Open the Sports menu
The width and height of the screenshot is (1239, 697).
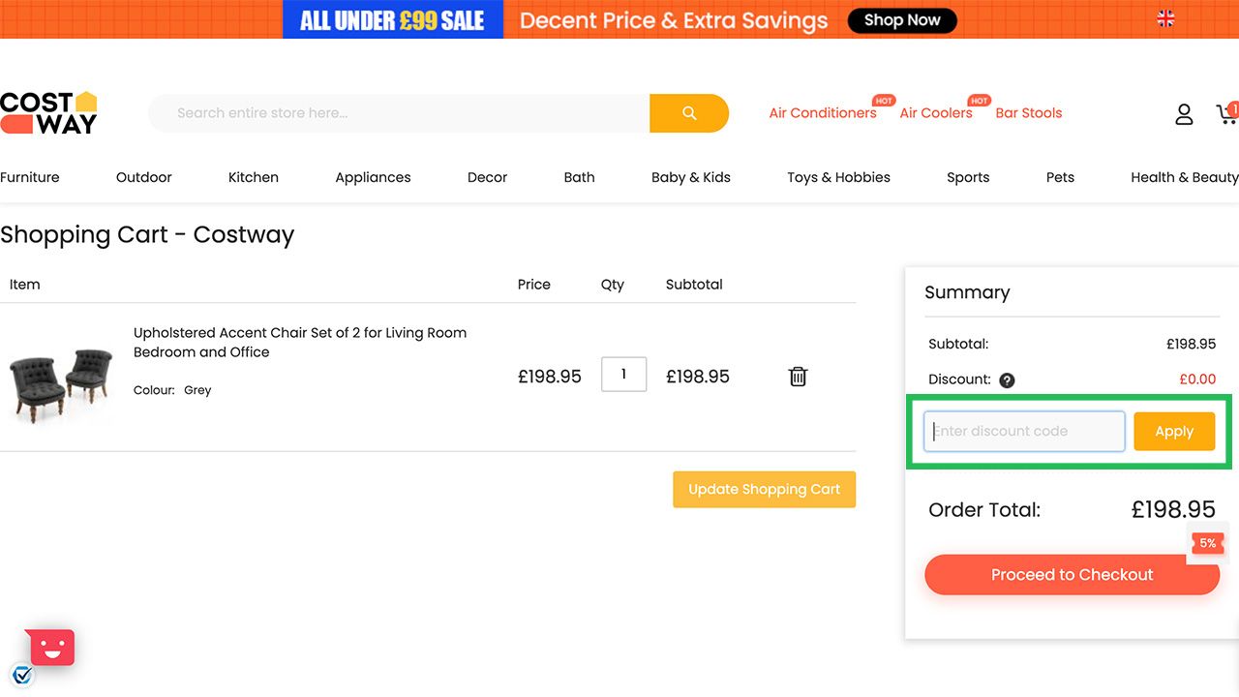(968, 177)
